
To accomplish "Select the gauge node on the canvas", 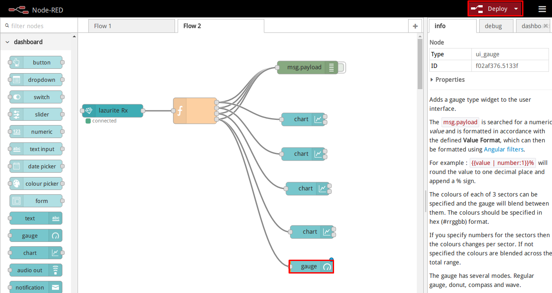I will [312, 266].
